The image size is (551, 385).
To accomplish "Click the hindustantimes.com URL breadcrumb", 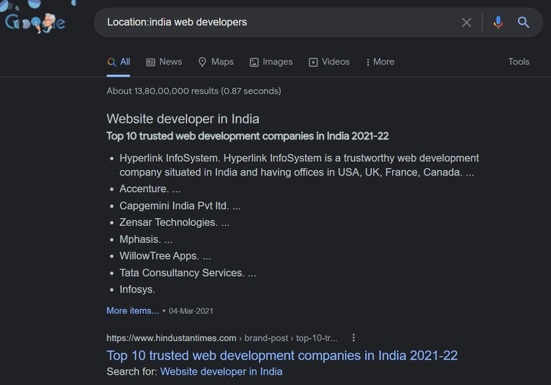I will tap(222, 338).
